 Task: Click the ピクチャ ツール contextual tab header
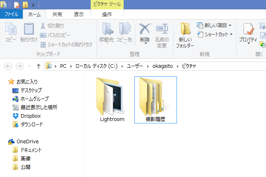pos(107,4)
